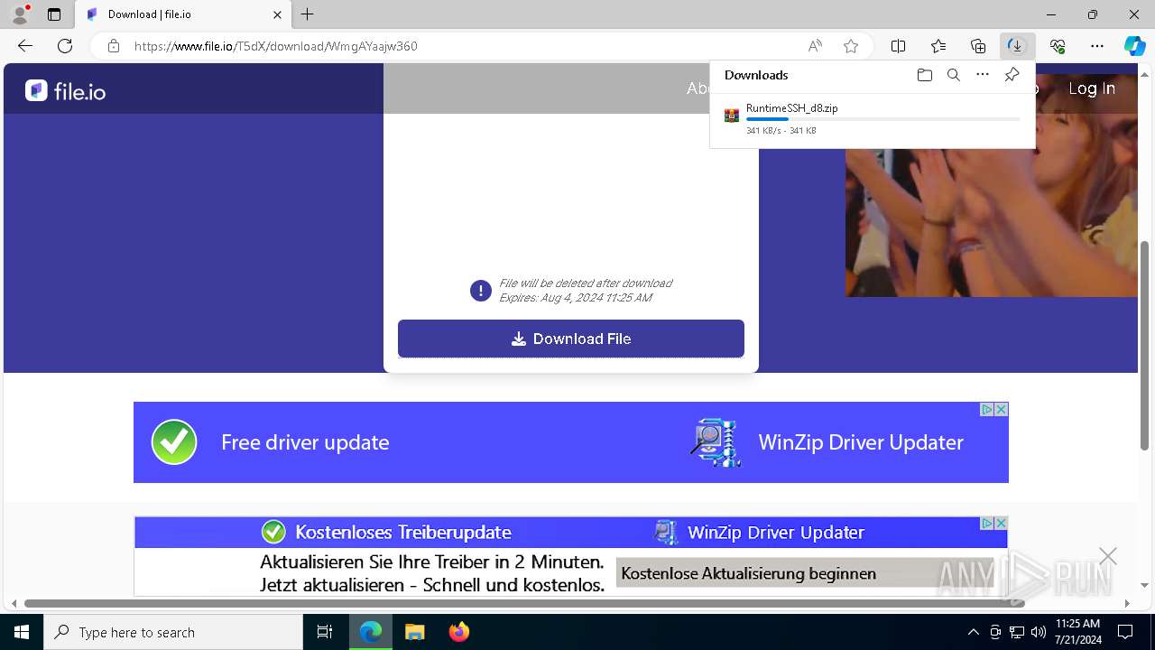Screen dimensions: 1155x650
Task: Open File Explorer from taskbar
Action: 414,632
